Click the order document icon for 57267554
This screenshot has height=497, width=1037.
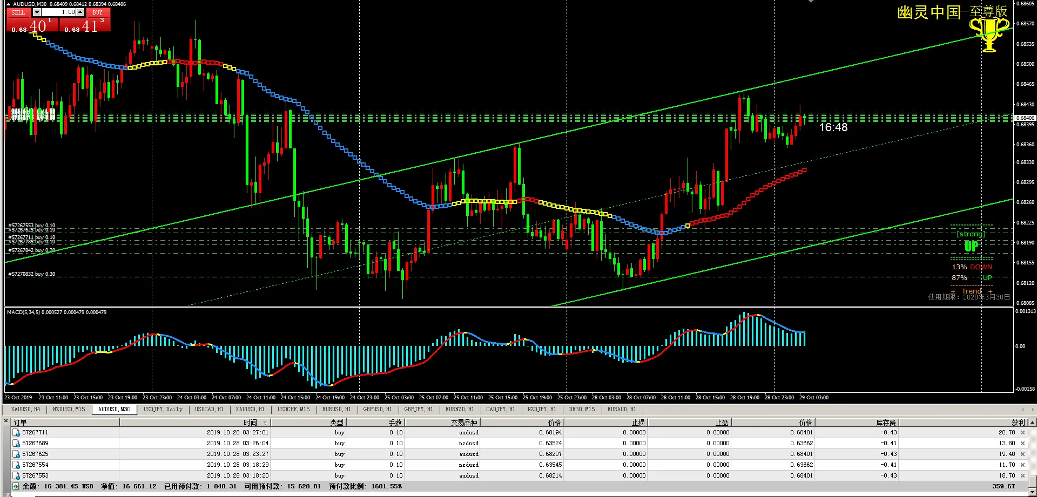click(x=16, y=465)
